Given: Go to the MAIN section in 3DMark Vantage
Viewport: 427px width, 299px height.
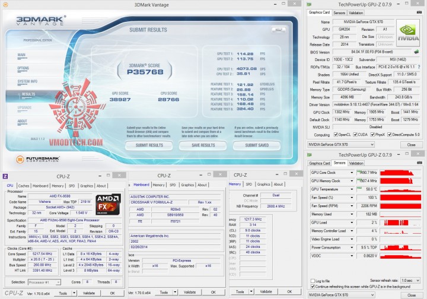Looking at the screenshot, I should click(x=21, y=55).
